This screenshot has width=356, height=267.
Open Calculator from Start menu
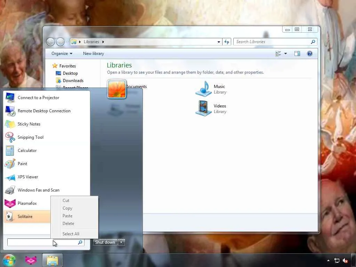[47, 150]
